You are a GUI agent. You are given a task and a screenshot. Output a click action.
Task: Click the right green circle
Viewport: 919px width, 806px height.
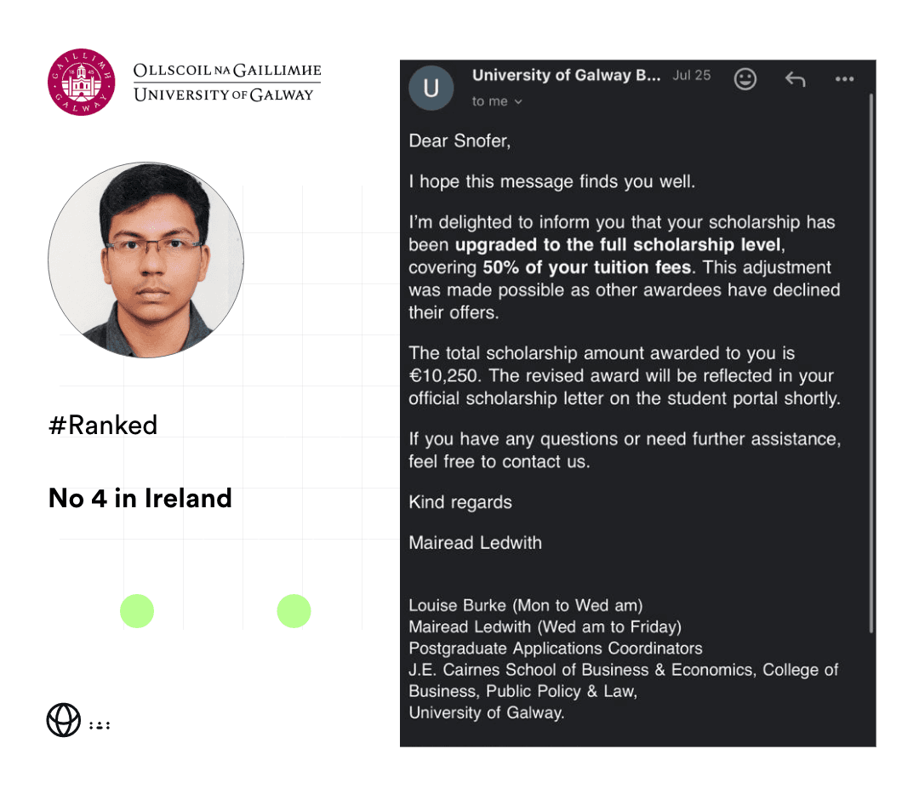(294, 611)
